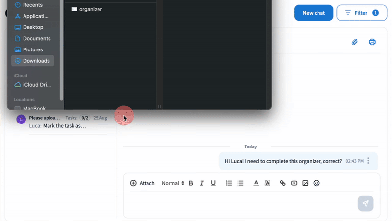Click the Attach button
The width and height of the screenshot is (392, 221).
142,183
